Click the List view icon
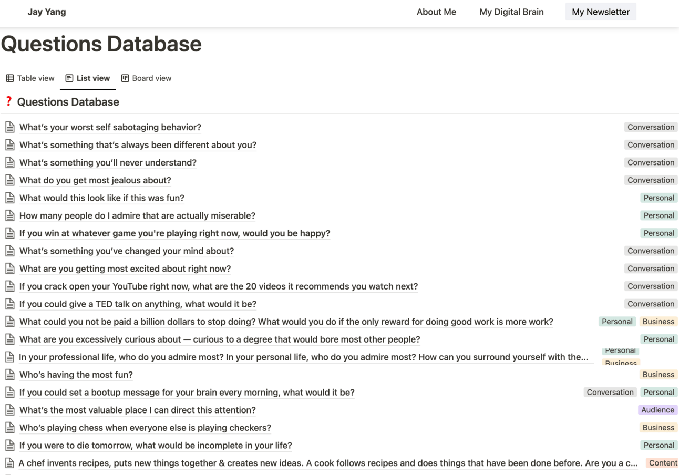This screenshot has width=679, height=475. coord(69,78)
